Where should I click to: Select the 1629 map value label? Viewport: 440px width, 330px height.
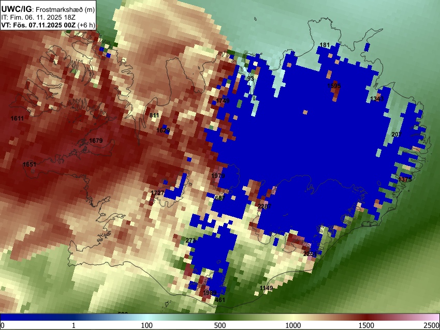[x=163, y=130]
